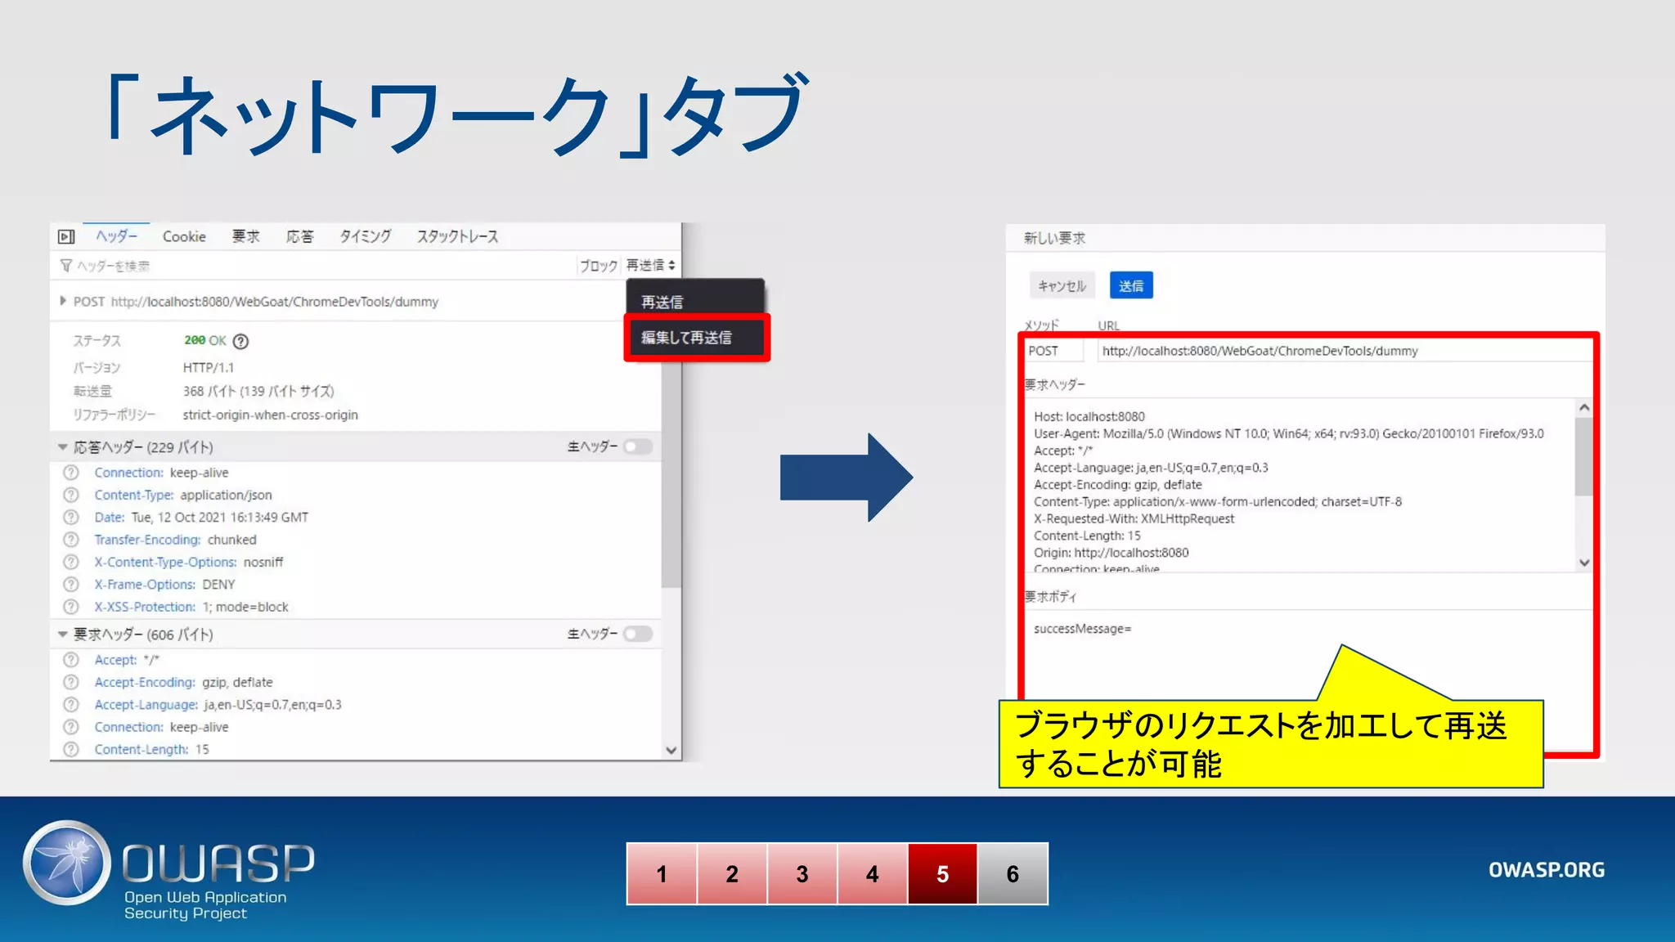
Task: Toggle raw headers for request headers section
Action: [x=638, y=634]
